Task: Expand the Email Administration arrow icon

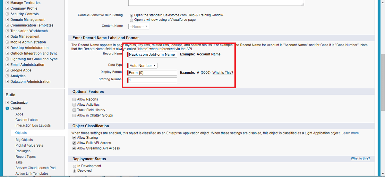Action: (7, 65)
